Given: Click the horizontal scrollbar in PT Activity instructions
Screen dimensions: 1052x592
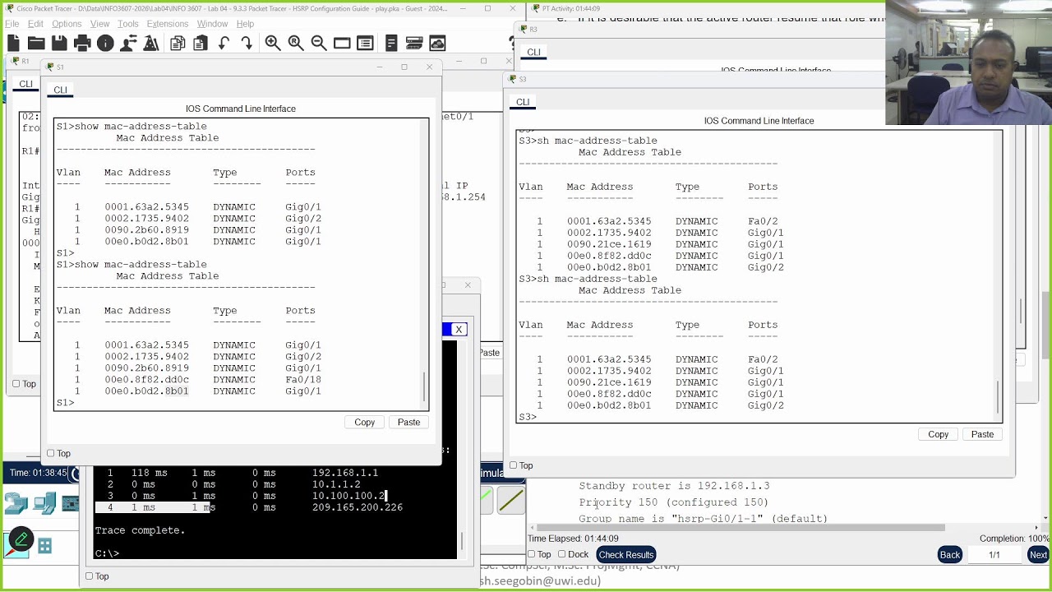Looking at the screenshot, I should pyautogui.click(x=740, y=527).
